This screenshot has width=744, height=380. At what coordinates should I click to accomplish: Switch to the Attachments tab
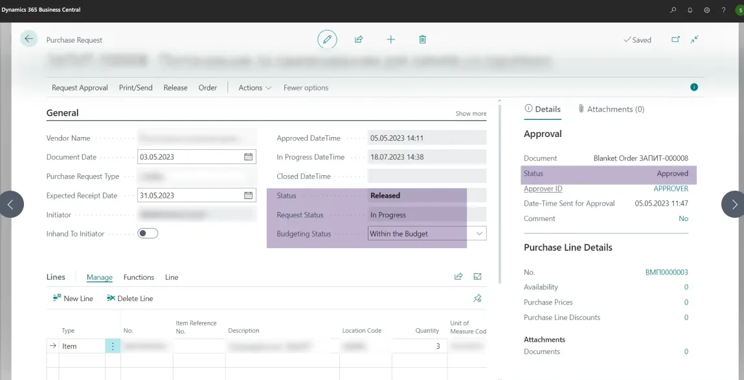[x=611, y=109]
